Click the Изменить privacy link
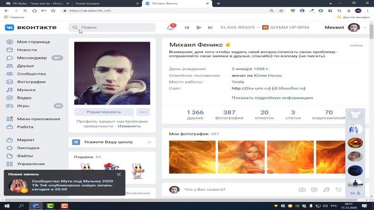 coord(129,126)
